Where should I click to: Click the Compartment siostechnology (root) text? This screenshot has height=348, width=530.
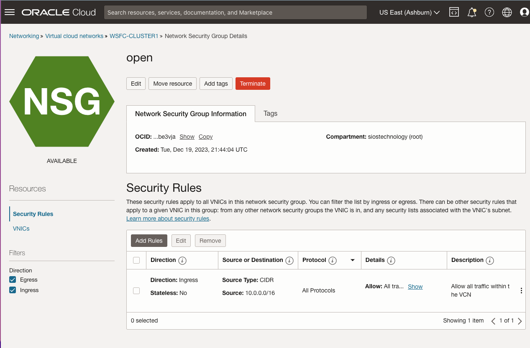coord(374,137)
